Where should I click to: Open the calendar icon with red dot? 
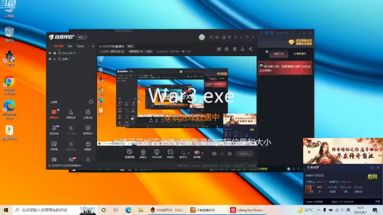219,49
